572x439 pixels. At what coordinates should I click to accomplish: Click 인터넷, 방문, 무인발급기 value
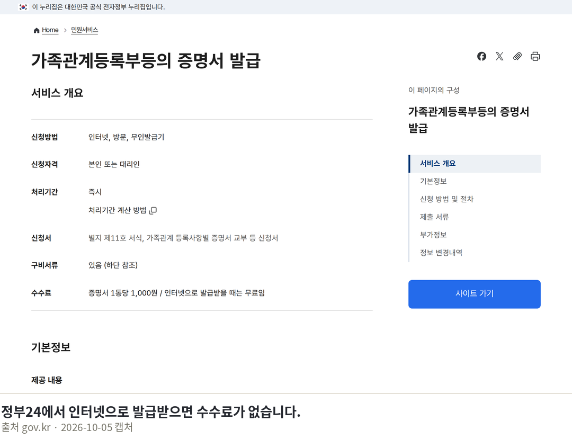click(126, 137)
